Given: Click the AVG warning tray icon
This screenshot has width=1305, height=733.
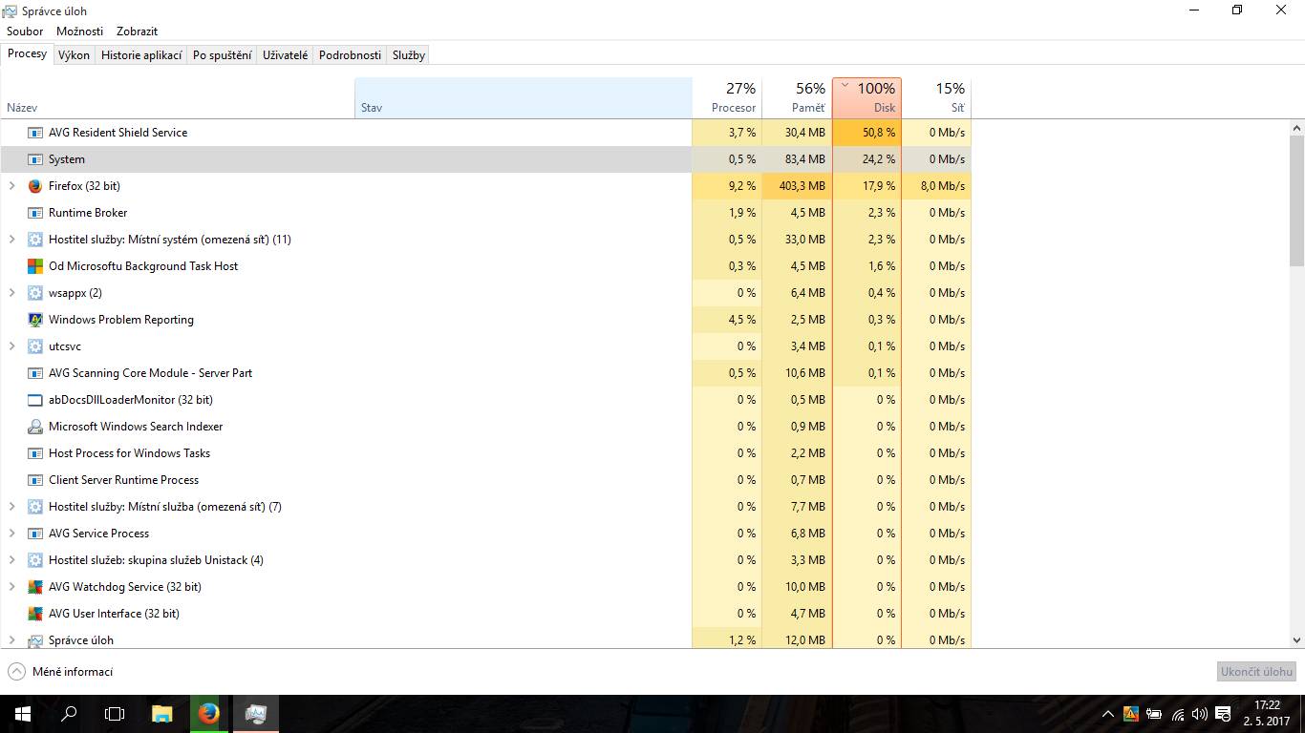Looking at the screenshot, I should pyautogui.click(x=1131, y=714).
